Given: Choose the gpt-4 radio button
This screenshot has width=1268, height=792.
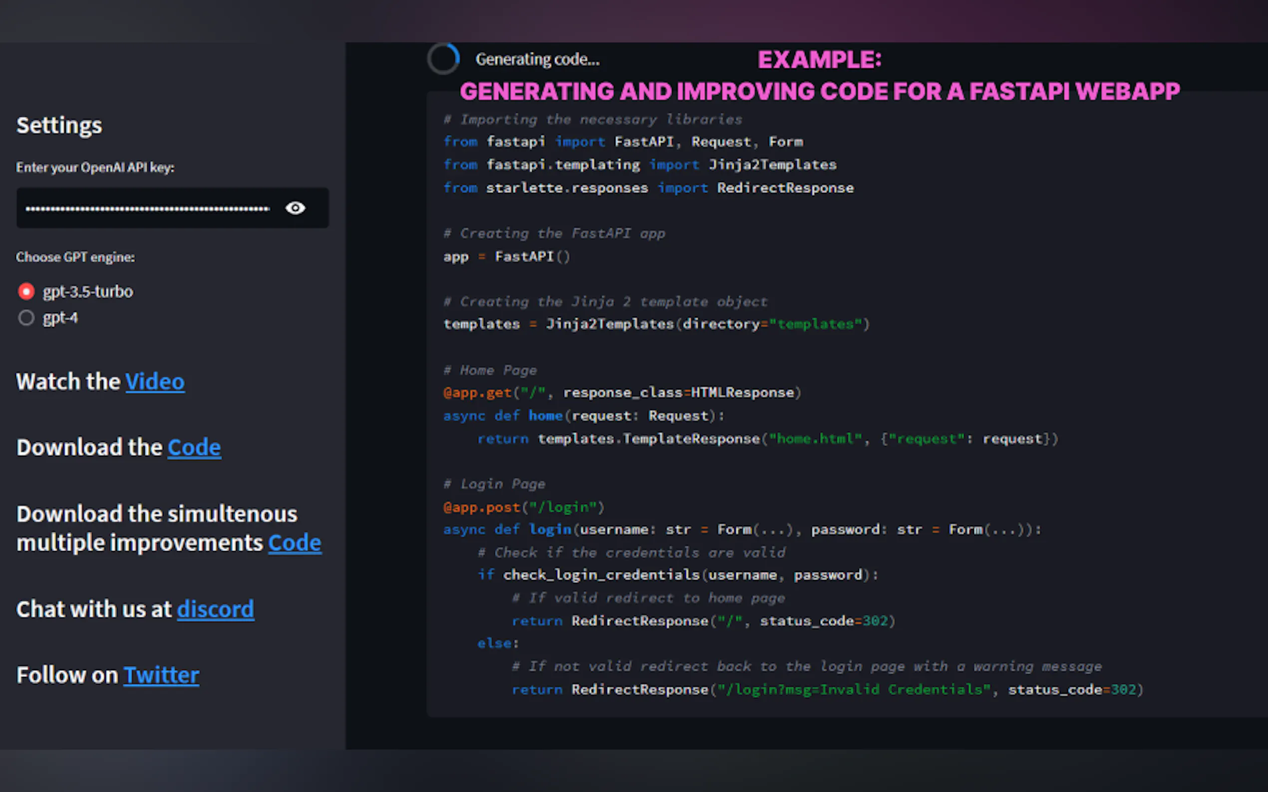Looking at the screenshot, I should (x=26, y=318).
